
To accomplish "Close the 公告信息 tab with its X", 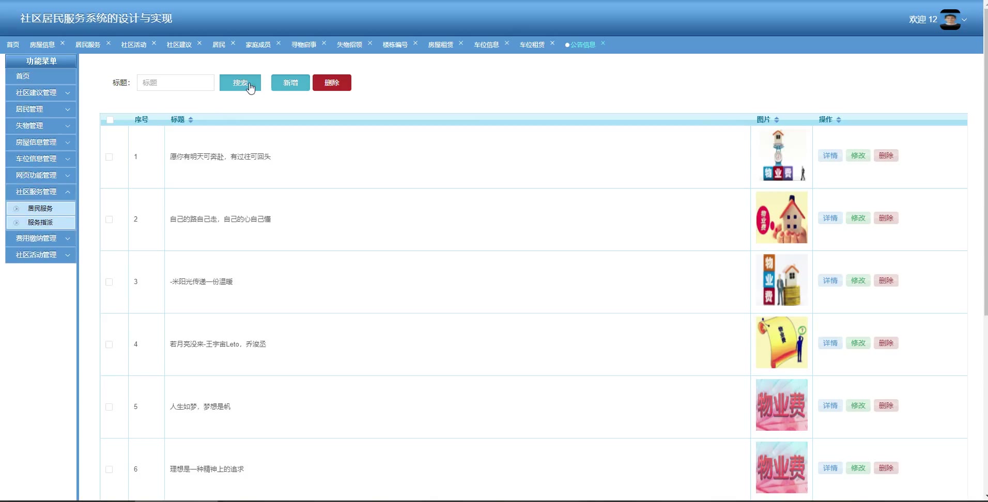I will click(x=603, y=43).
